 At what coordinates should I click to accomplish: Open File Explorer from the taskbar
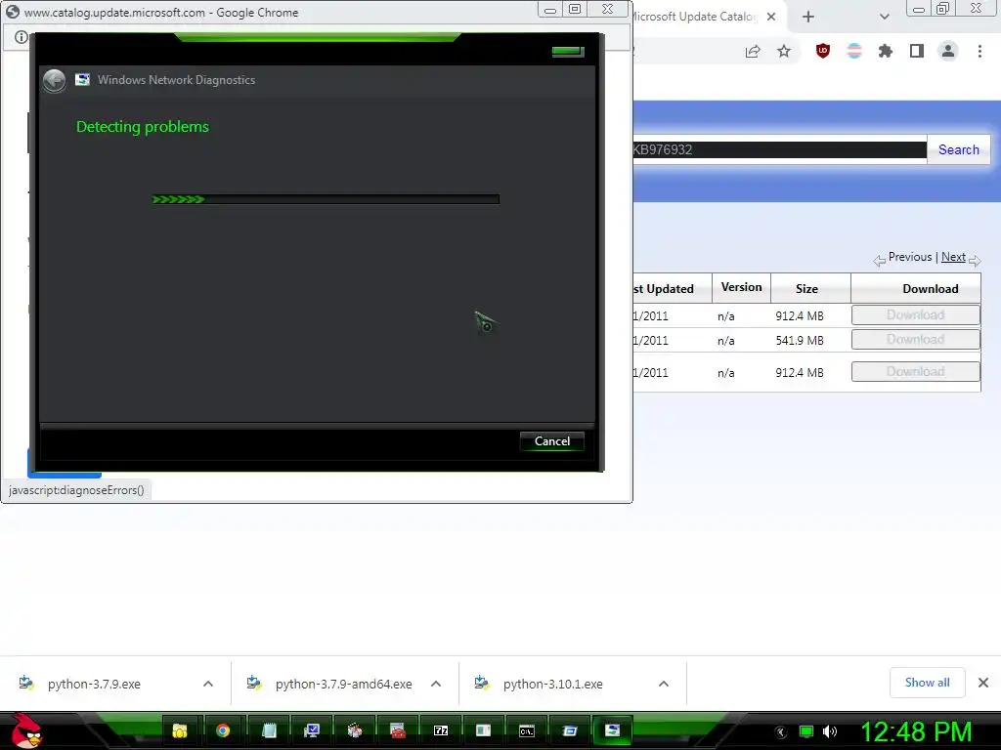pyautogui.click(x=180, y=730)
